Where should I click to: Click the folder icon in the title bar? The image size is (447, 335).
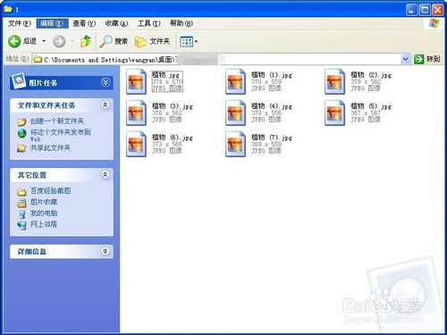(8, 9)
